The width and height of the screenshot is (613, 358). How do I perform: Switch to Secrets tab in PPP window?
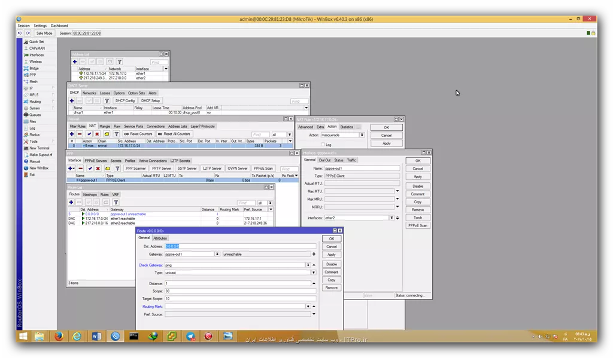tap(116, 161)
